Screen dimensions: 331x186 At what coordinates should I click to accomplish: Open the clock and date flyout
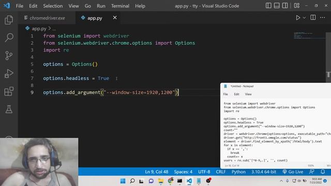[317, 181]
